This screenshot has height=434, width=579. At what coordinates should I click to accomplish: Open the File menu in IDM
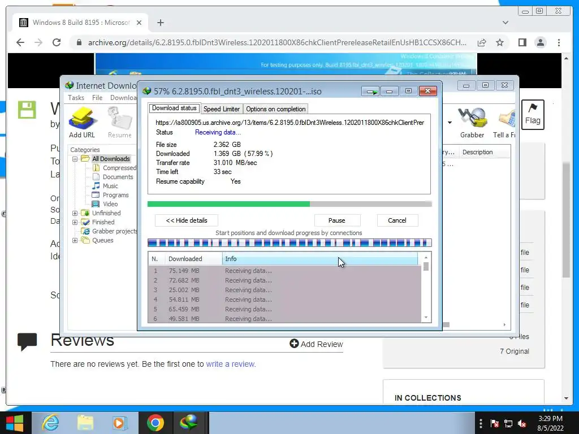[97, 97]
